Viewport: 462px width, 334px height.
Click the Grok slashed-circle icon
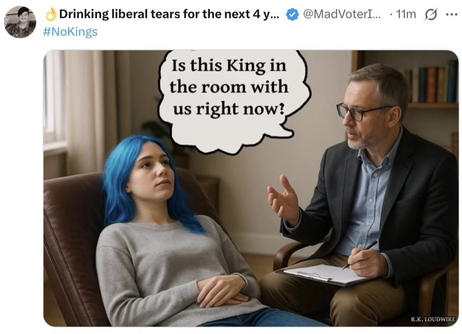(x=430, y=15)
